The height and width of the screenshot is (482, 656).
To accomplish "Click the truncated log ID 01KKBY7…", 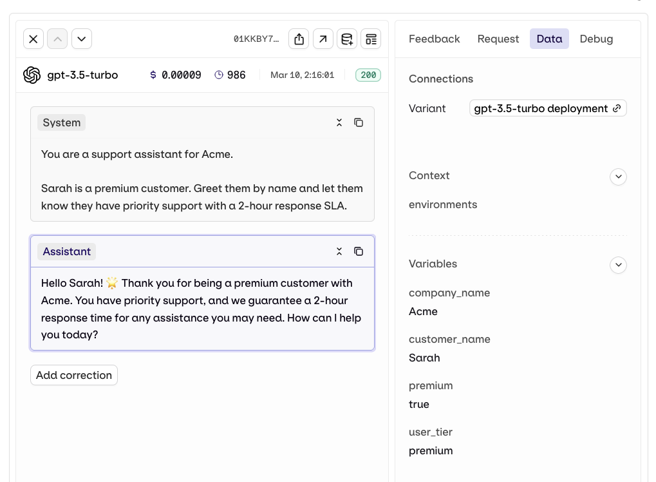I will click(256, 39).
